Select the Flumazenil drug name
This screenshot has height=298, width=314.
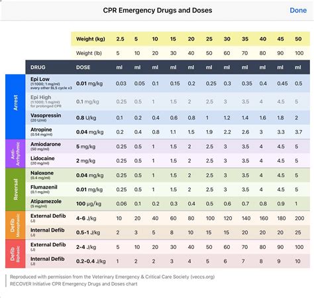click(x=44, y=187)
